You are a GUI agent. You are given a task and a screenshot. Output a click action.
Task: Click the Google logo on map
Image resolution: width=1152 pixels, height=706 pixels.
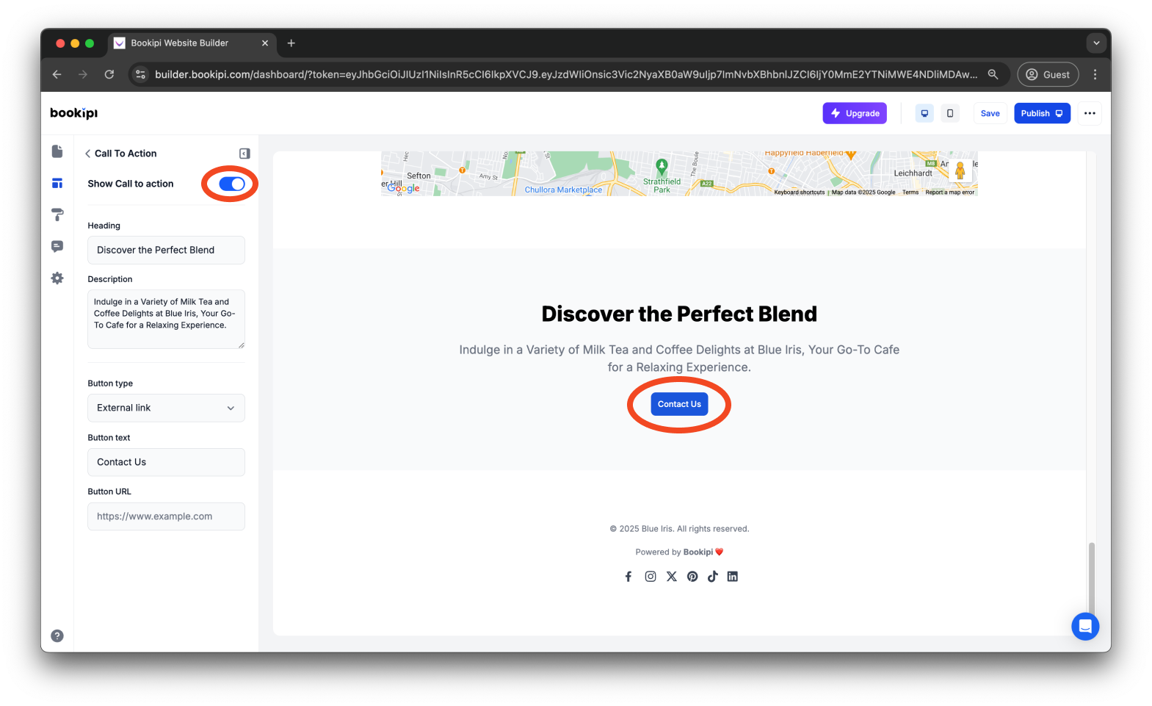(x=403, y=188)
